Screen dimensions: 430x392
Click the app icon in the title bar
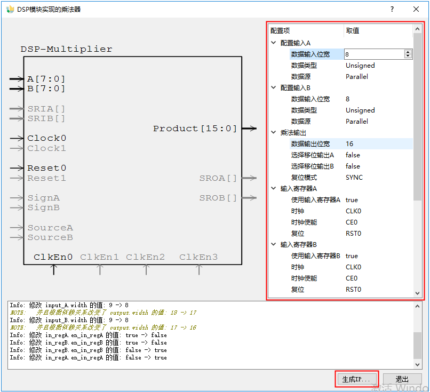tap(10, 9)
